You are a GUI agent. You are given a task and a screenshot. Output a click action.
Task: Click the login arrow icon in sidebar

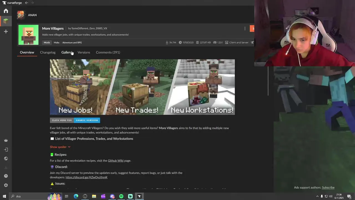pyautogui.click(x=6, y=150)
